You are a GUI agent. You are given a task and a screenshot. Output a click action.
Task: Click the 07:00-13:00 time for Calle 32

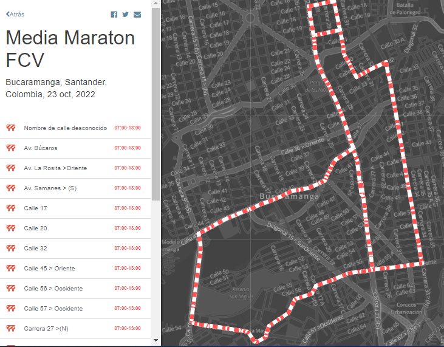[x=128, y=248]
